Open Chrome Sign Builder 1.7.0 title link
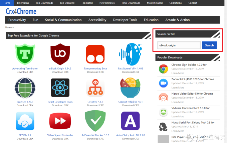The height and width of the screenshot is (143, 227). coord(189,65)
